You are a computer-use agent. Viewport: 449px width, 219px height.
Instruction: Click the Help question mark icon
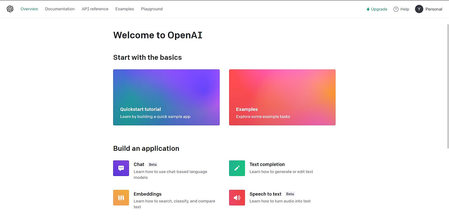pos(396,9)
